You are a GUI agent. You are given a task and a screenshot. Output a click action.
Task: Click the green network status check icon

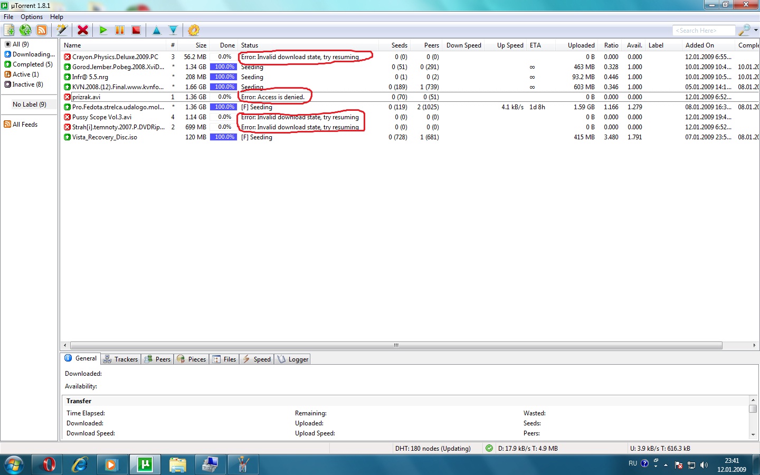point(489,448)
